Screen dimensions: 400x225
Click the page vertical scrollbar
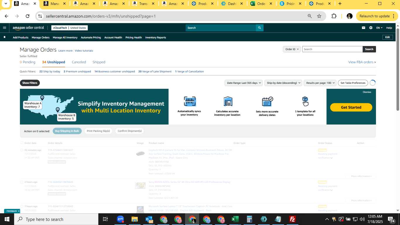[398, 70]
